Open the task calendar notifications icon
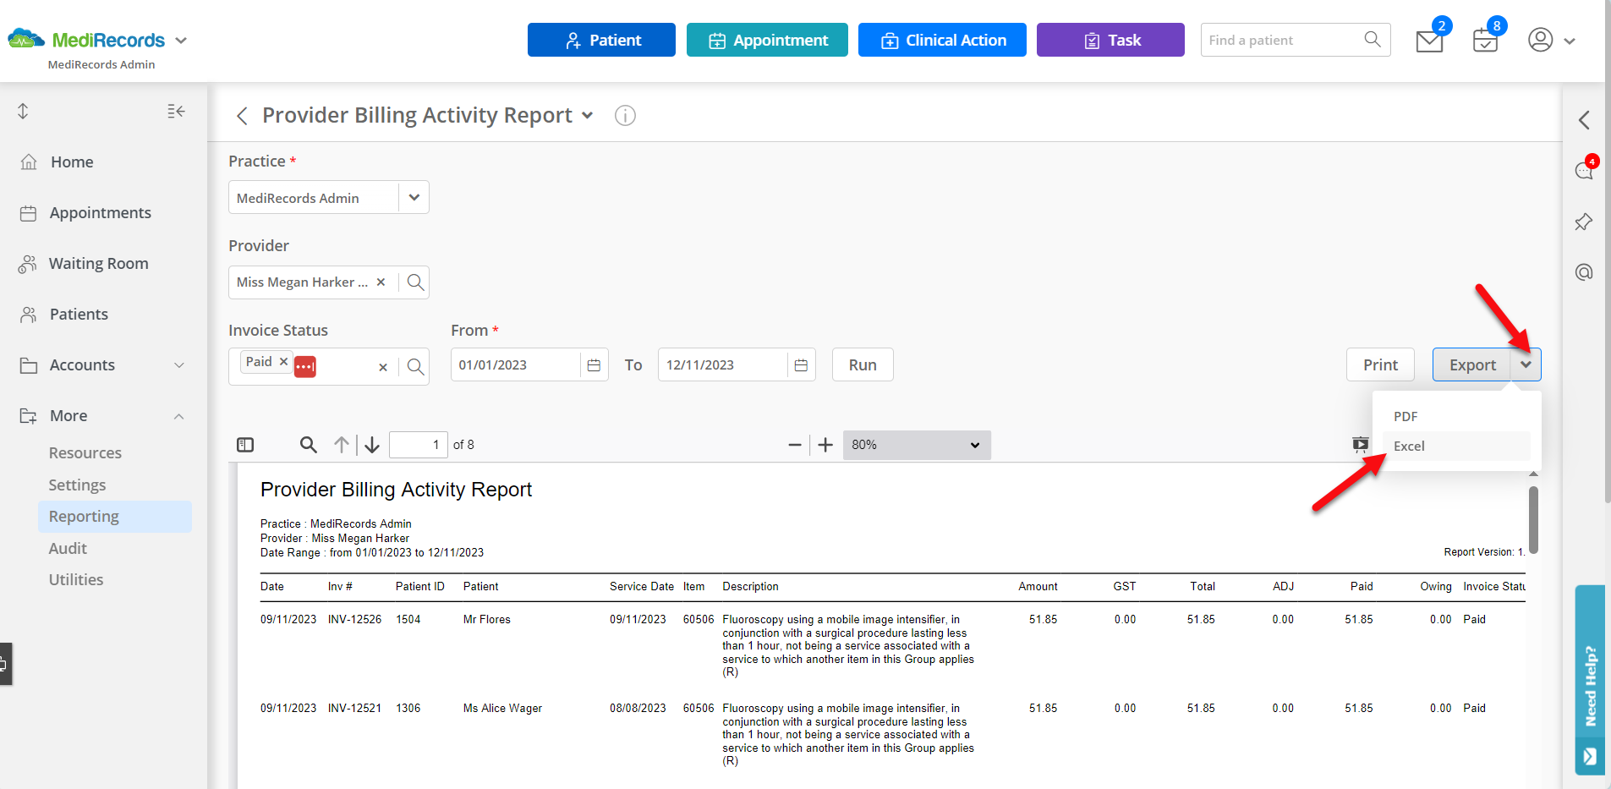The image size is (1611, 789). [1485, 41]
